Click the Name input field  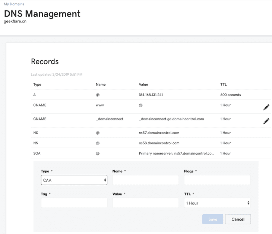[145, 180]
